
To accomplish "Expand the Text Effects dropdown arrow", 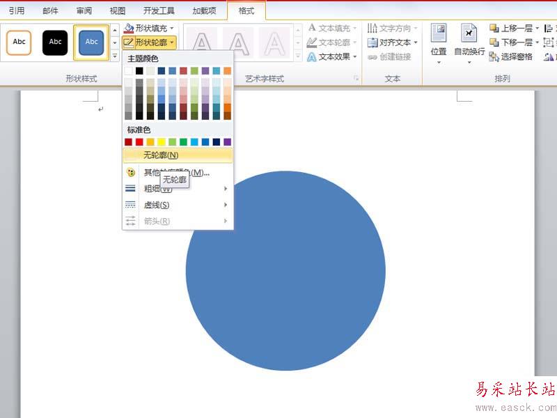I will (354, 57).
